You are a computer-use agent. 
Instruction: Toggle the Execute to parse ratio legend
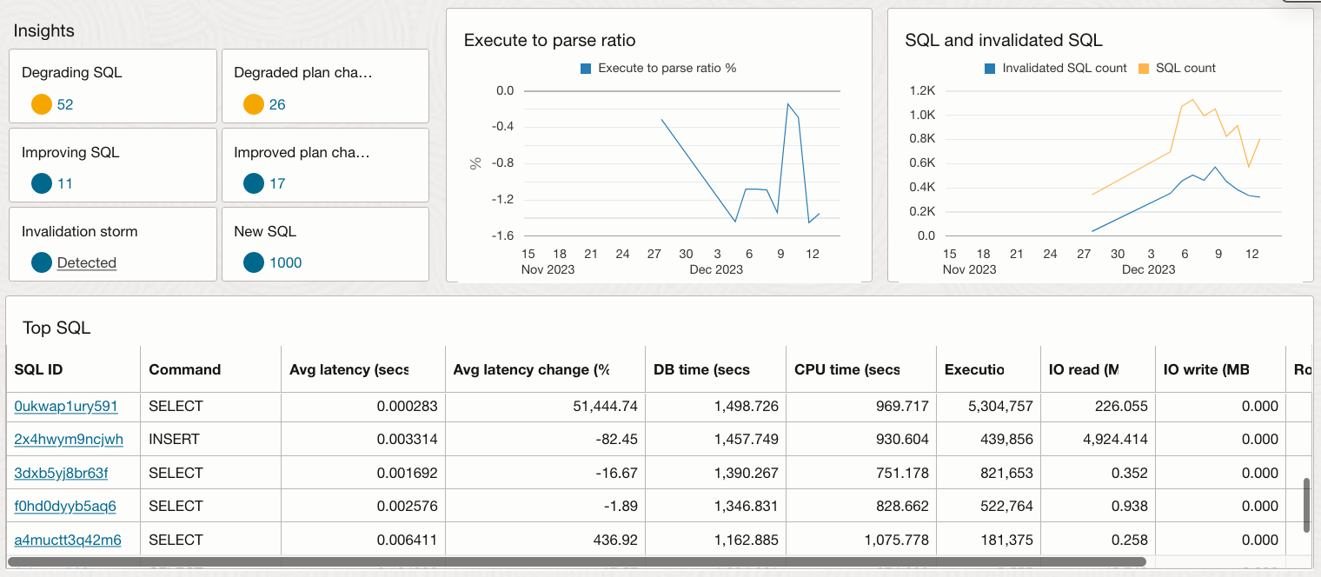coord(587,68)
